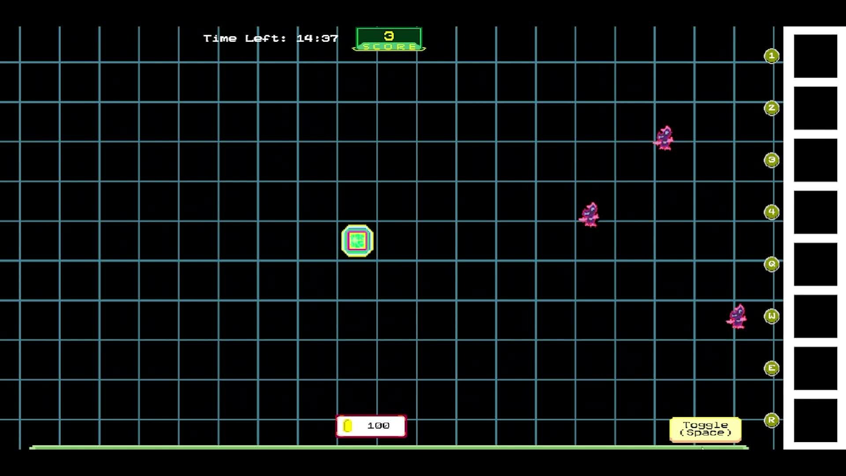This screenshot has height=476, width=846.
Task: Click the hotkey 4 circle badge
Action: [772, 212]
